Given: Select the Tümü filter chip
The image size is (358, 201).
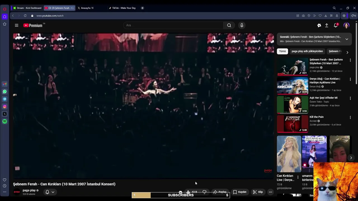Looking at the screenshot, I should click(x=282, y=51).
